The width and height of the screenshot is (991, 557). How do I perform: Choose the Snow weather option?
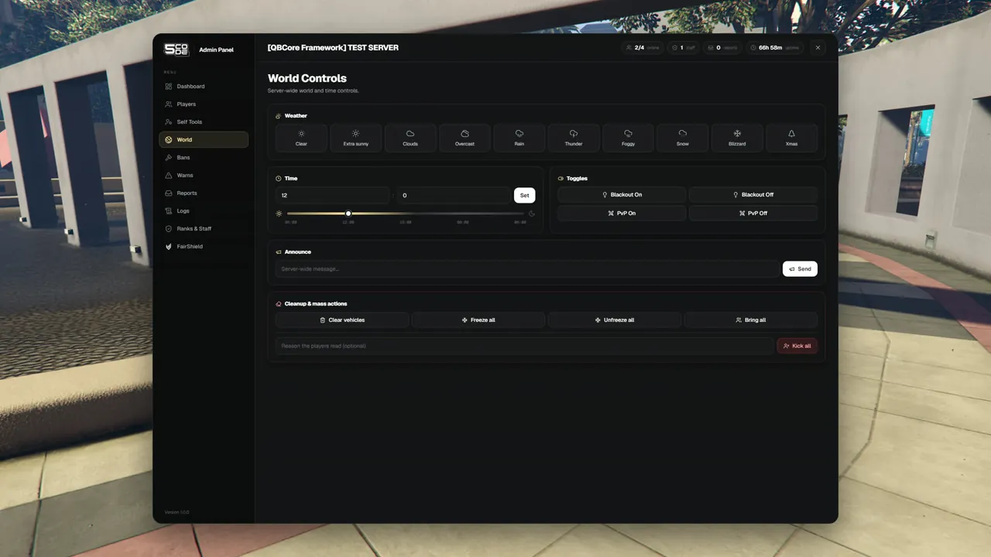[683, 138]
